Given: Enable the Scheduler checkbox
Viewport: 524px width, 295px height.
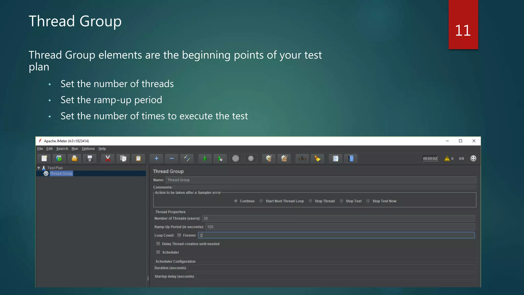Looking at the screenshot, I should point(158,252).
